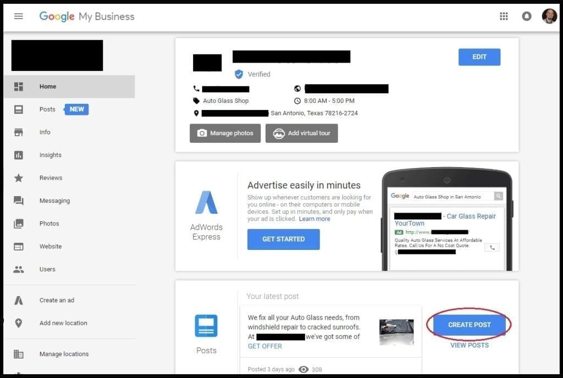Follow the Learn more link
This screenshot has height=378, width=563.
click(x=314, y=219)
